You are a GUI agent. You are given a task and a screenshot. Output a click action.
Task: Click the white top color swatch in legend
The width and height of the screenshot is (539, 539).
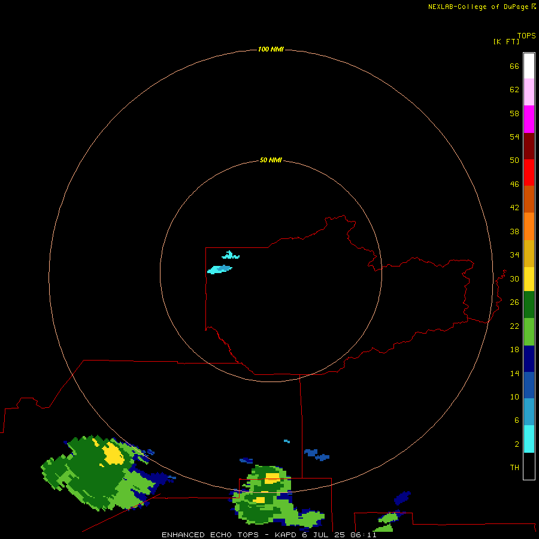pos(529,66)
